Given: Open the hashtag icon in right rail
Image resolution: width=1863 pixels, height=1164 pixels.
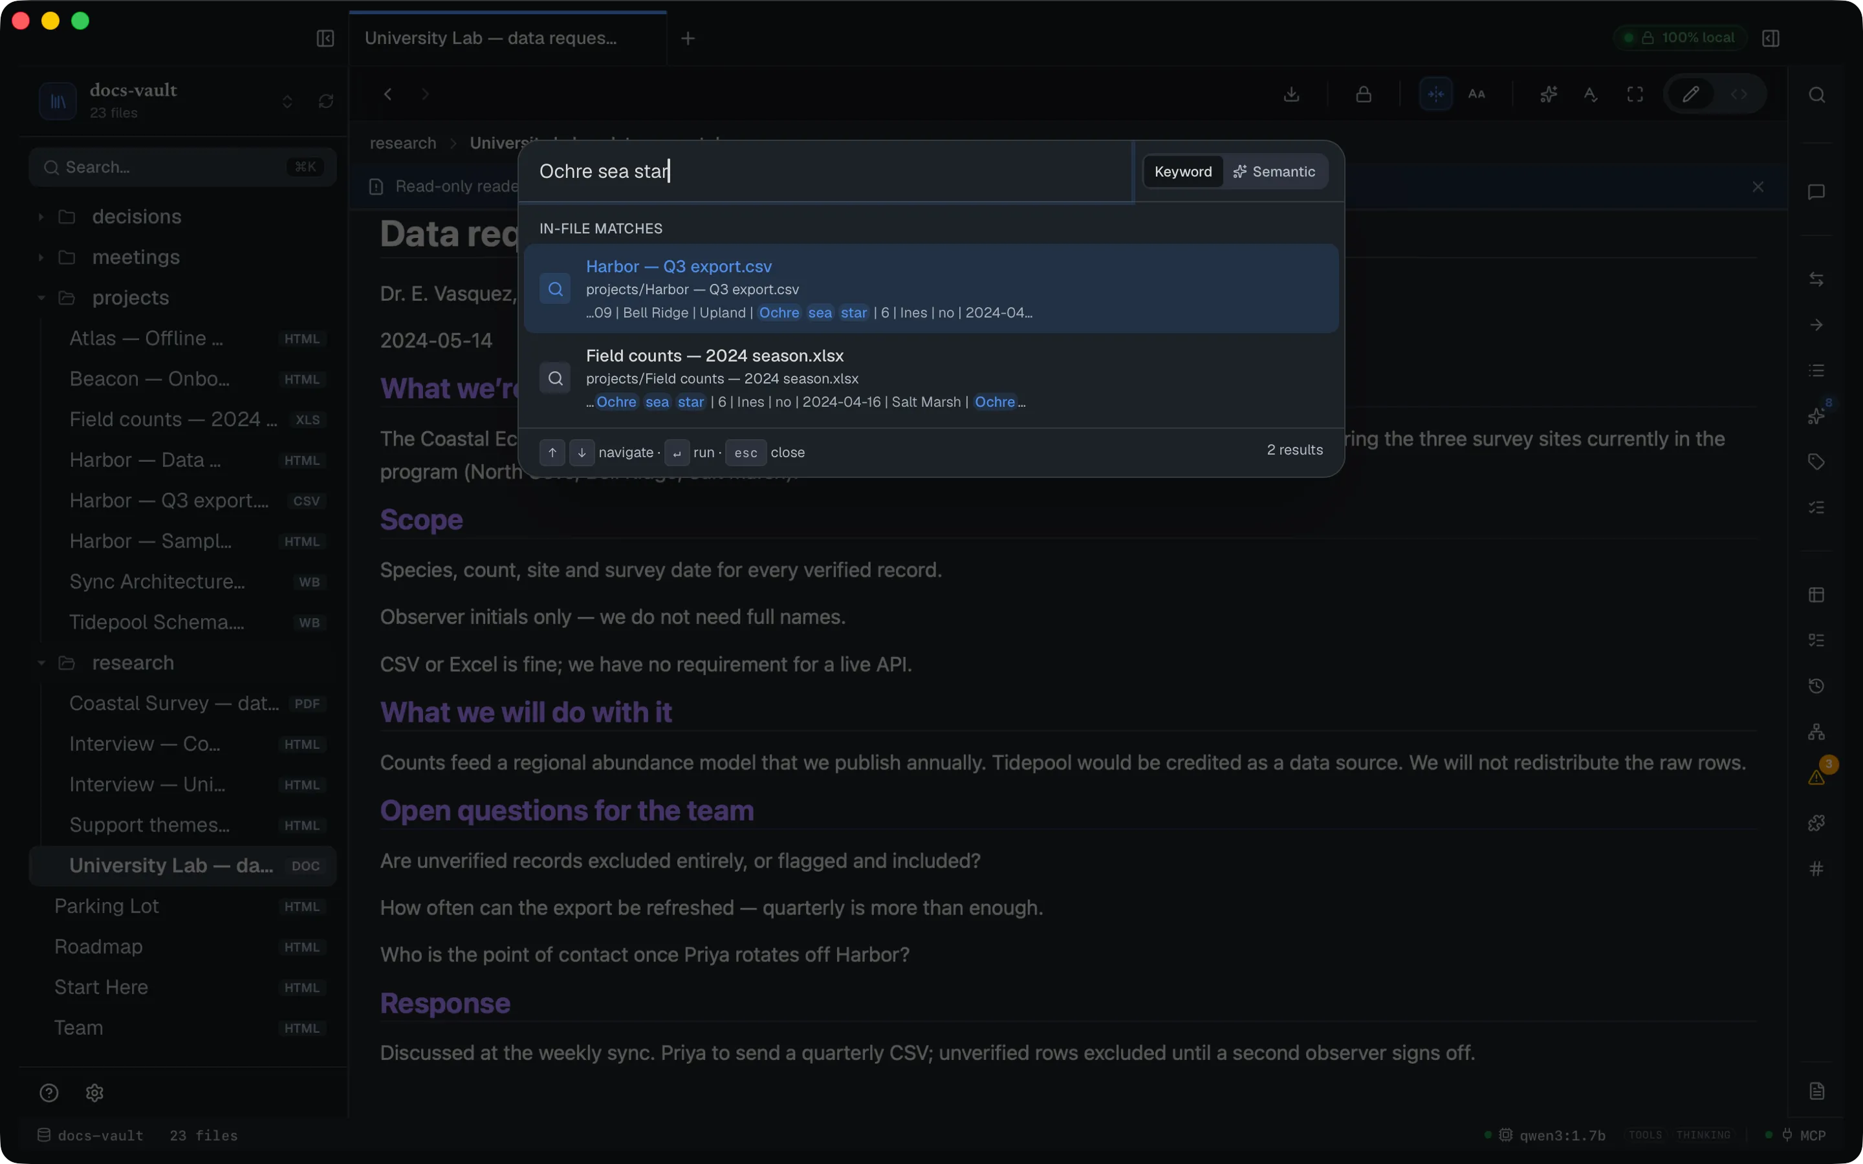Looking at the screenshot, I should (1816, 868).
